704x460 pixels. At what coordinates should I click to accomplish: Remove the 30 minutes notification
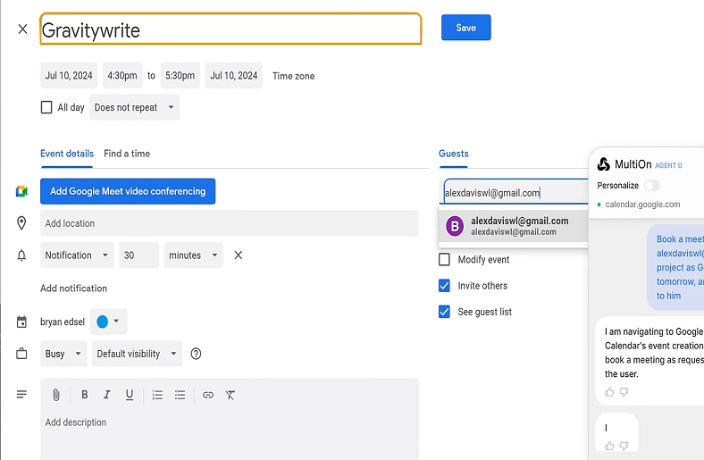(x=239, y=255)
